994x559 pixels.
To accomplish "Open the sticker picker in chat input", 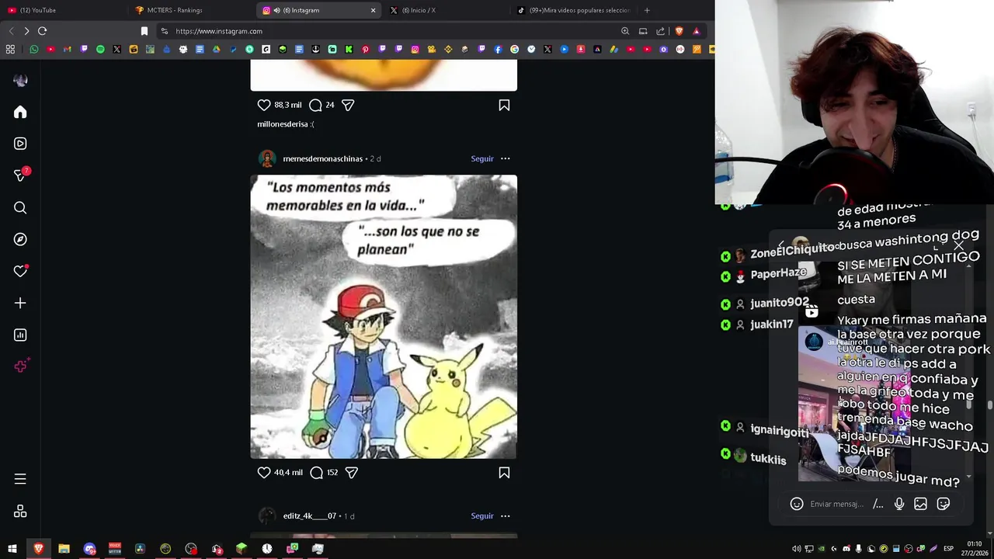I will (944, 504).
